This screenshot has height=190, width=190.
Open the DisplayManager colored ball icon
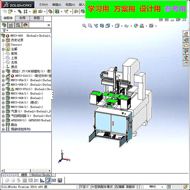coord(25,25)
